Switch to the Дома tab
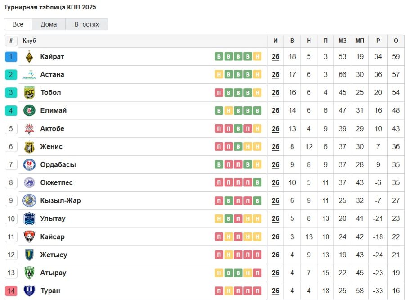The height and width of the screenshot is (300, 405). pyautogui.click(x=49, y=24)
